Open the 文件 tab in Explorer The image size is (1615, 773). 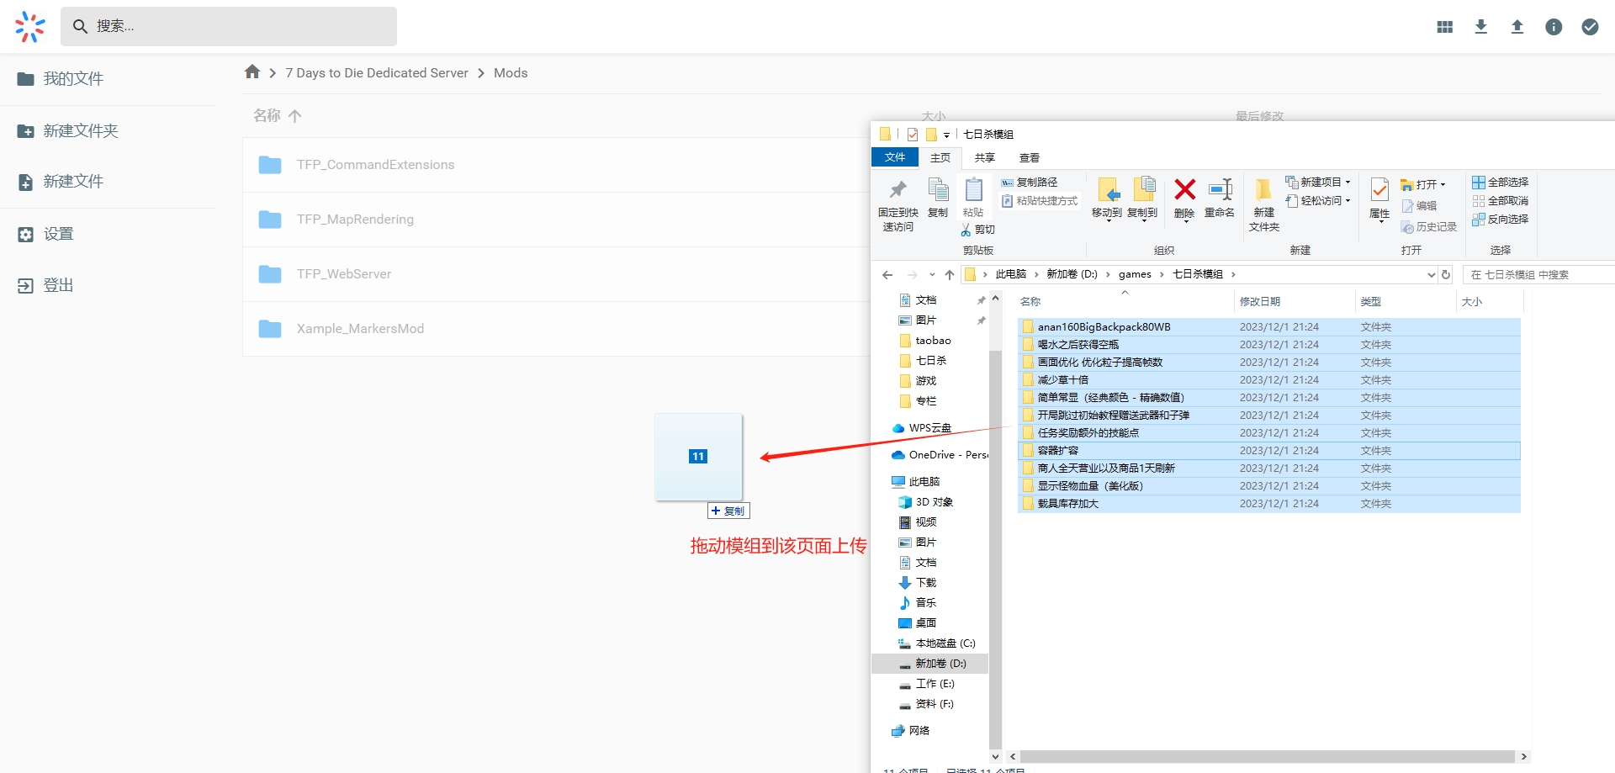895,157
